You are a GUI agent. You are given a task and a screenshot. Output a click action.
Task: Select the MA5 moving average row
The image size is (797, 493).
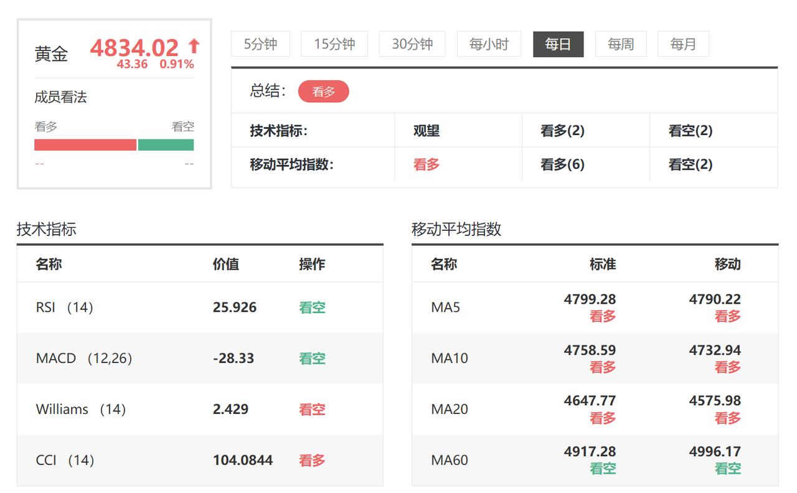click(446, 307)
